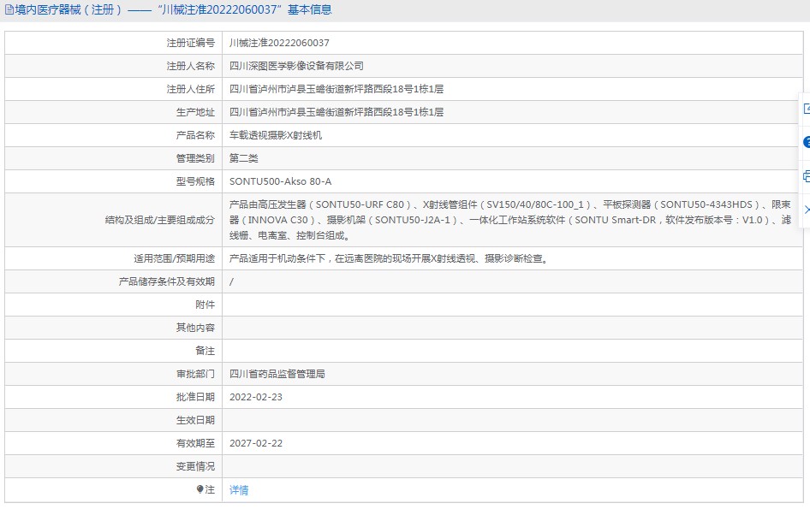Click the 注册证编号 label

[x=190, y=43]
